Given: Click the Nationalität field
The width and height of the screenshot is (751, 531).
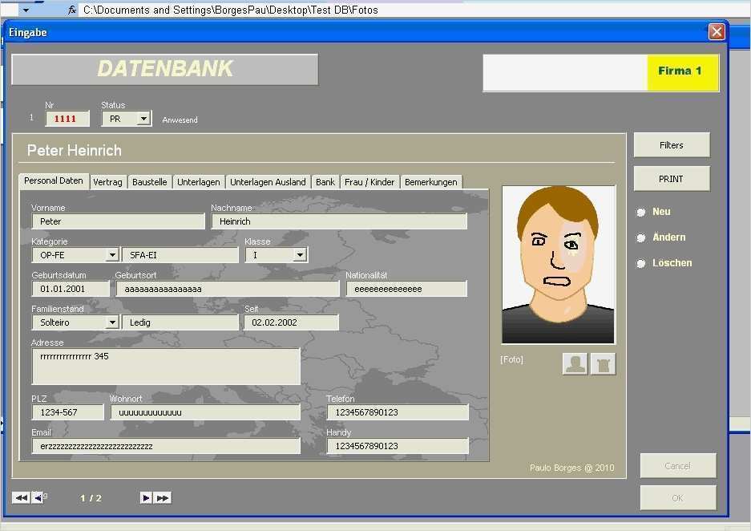Looking at the screenshot, I should pos(406,289).
